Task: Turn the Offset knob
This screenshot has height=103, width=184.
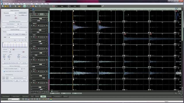Action: (x=18, y=57)
